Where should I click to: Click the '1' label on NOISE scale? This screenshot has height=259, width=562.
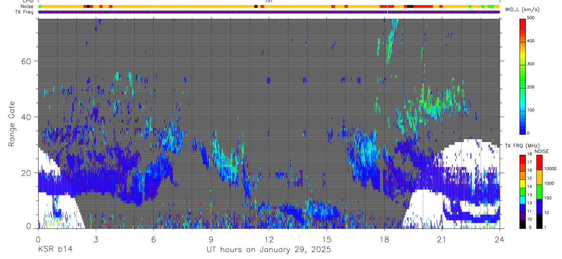pos(545,227)
